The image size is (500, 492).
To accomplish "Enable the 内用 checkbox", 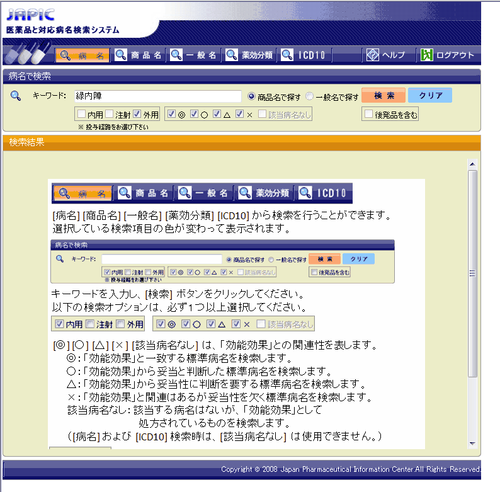I will point(81,114).
